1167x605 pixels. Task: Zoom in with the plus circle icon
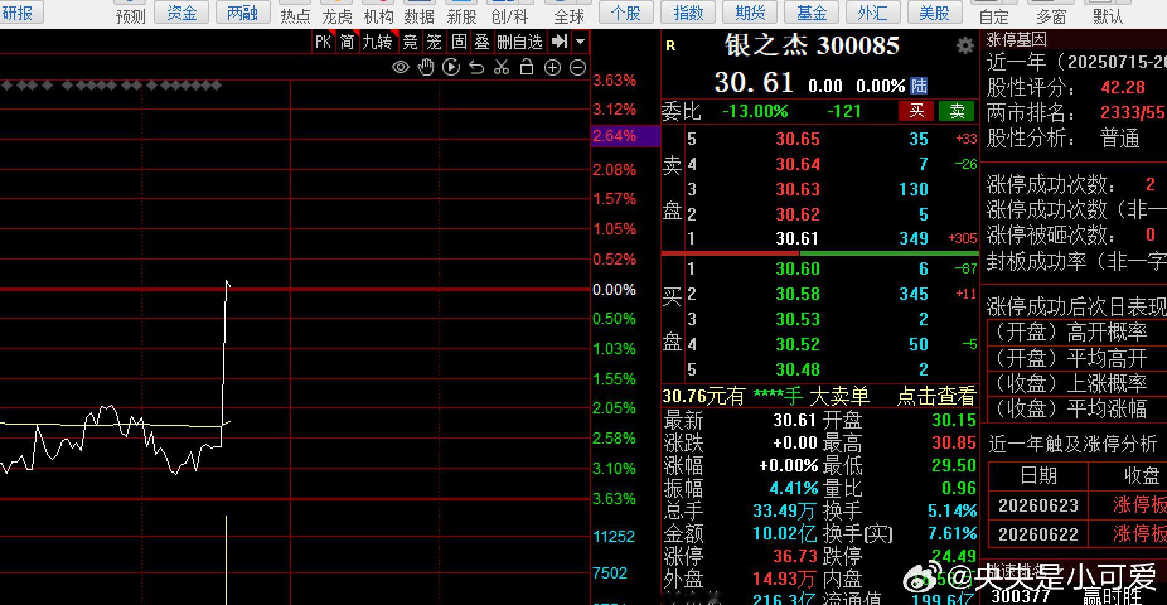(x=552, y=67)
